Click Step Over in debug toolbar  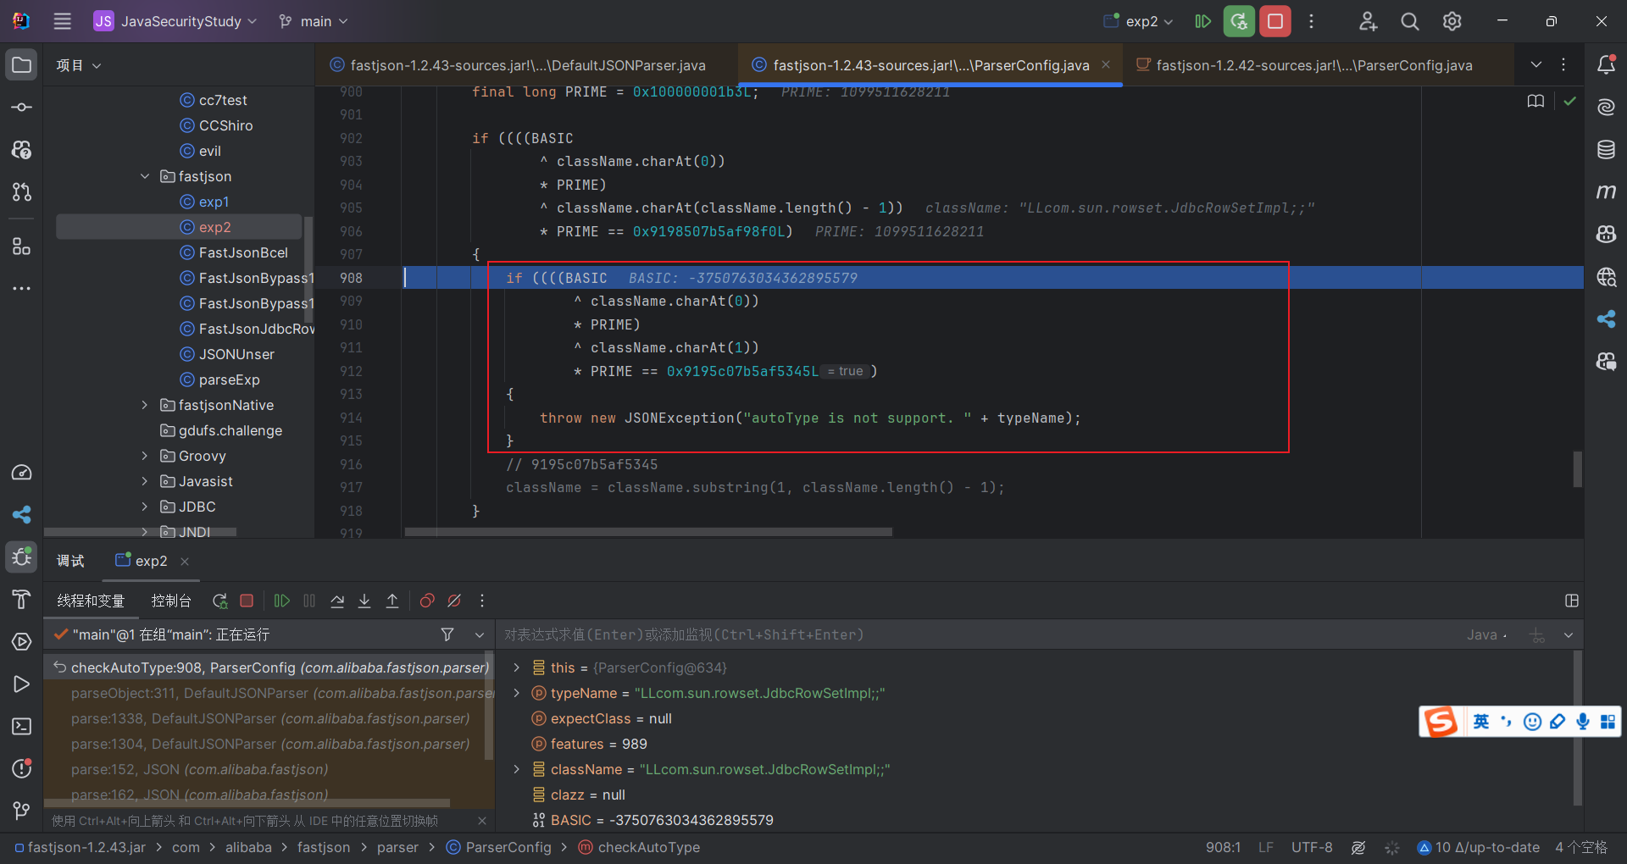click(337, 601)
